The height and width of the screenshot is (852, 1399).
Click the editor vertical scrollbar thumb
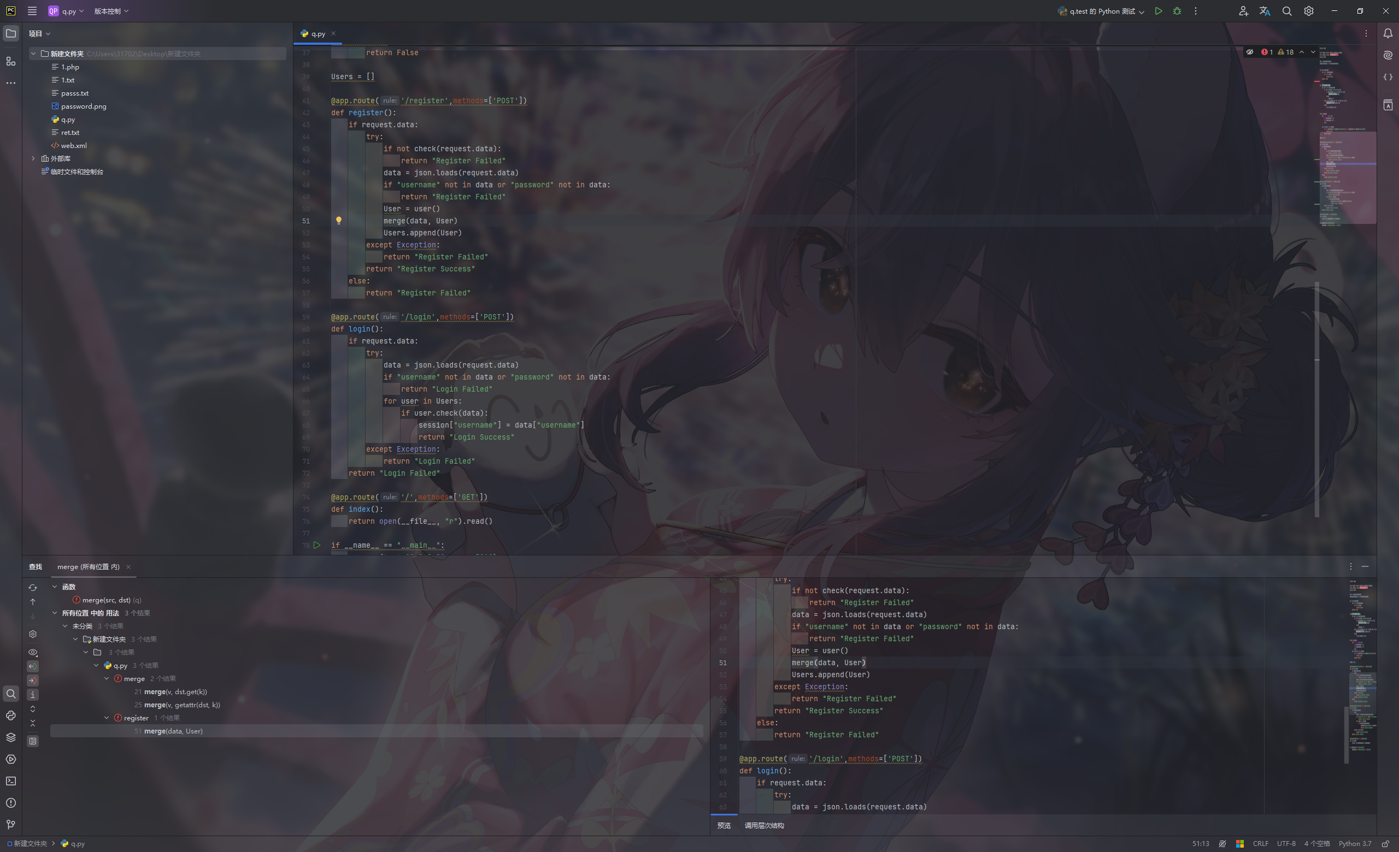pos(1316,399)
